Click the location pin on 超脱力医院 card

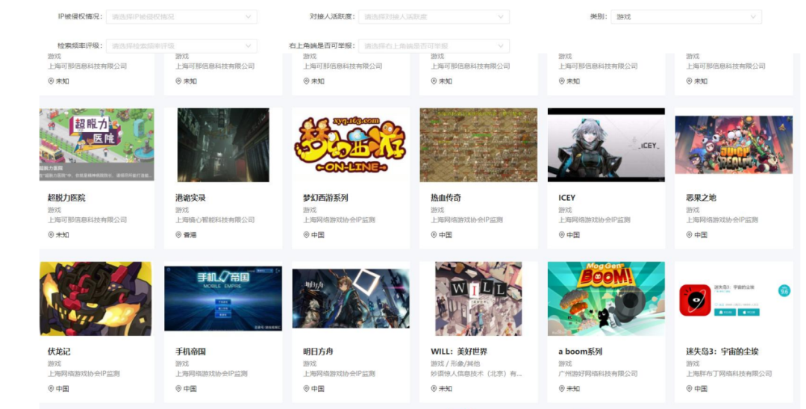pyautogui.click(x=51, y=235)
